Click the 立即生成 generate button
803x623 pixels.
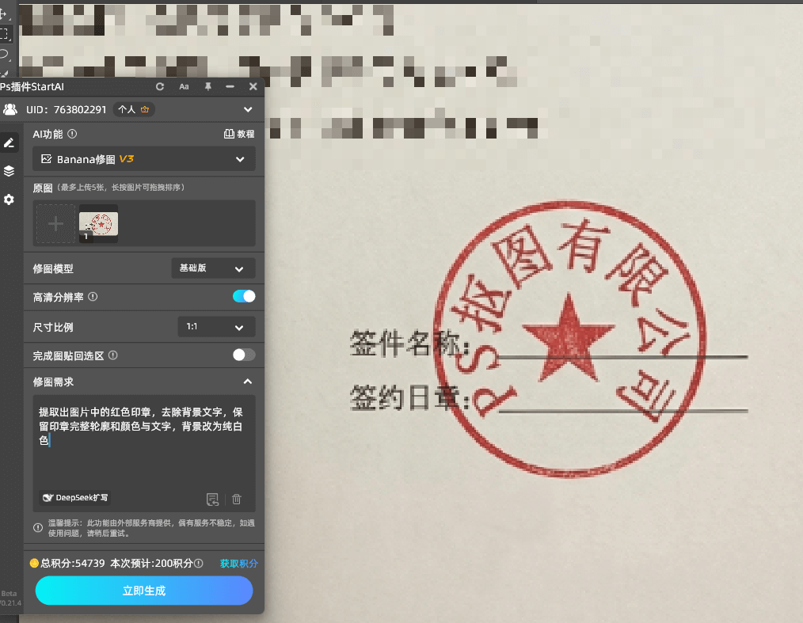[143, 591]
